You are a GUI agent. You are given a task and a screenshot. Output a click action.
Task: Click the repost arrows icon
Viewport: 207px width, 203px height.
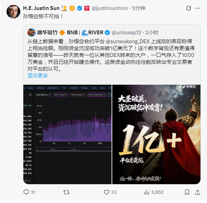tap(66, 192)
